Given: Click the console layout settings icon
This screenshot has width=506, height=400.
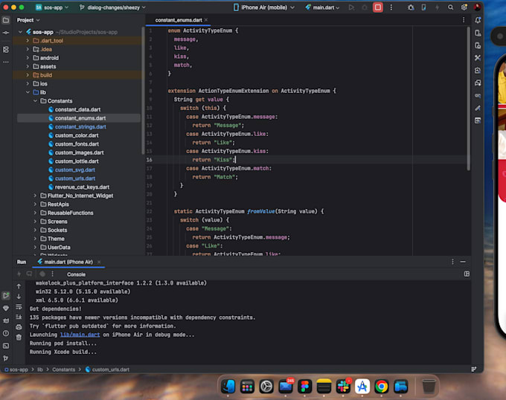Looking at the screenshot, I should point(467,274).
